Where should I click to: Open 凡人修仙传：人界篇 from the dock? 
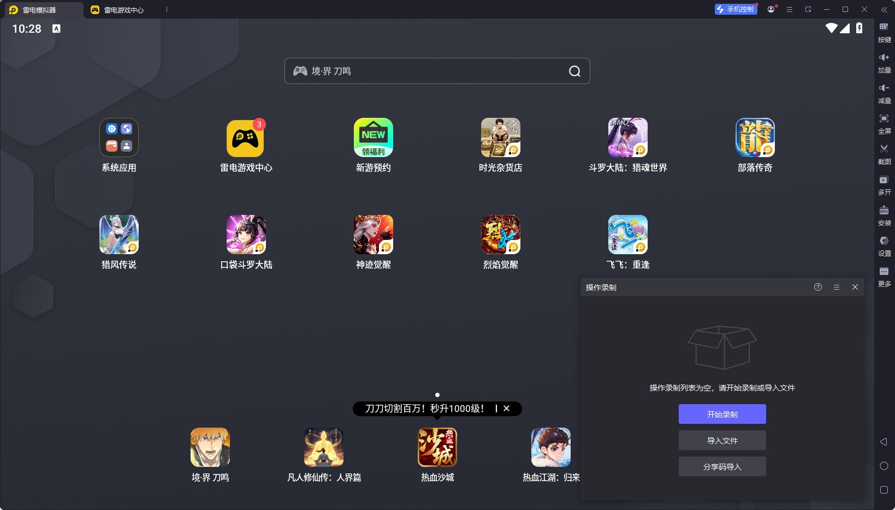(324, 447)
